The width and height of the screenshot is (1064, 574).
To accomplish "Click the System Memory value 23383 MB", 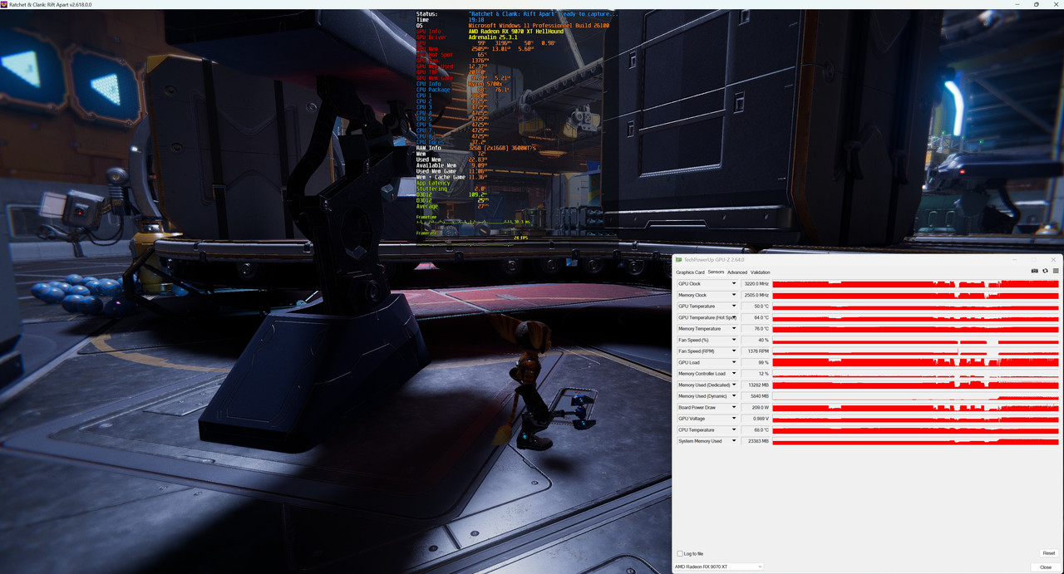I will tap(756, 441).
